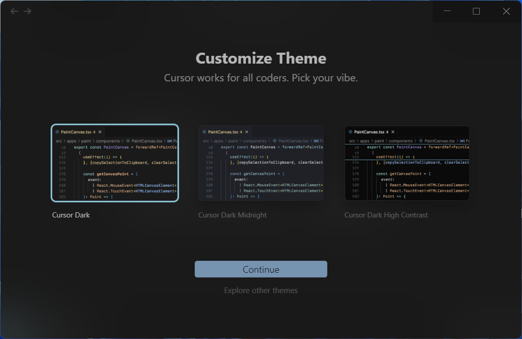Click the Customize Theme heading

point(261,58)
